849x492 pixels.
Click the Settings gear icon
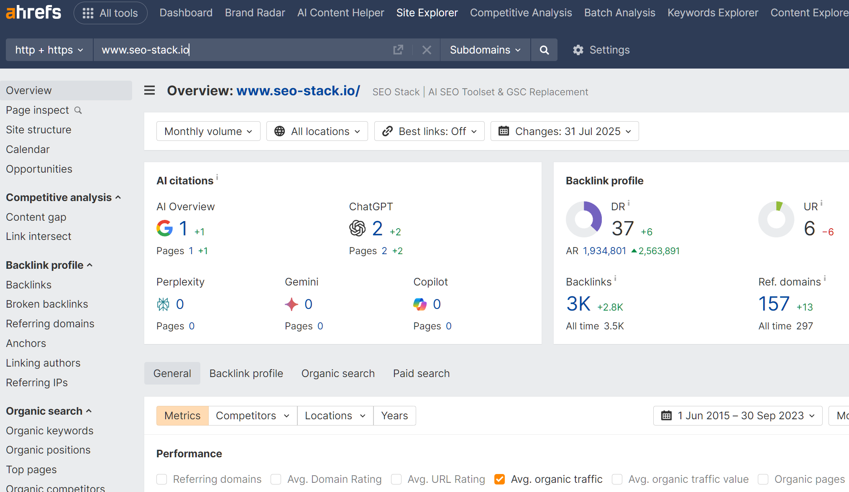[578, 50]
